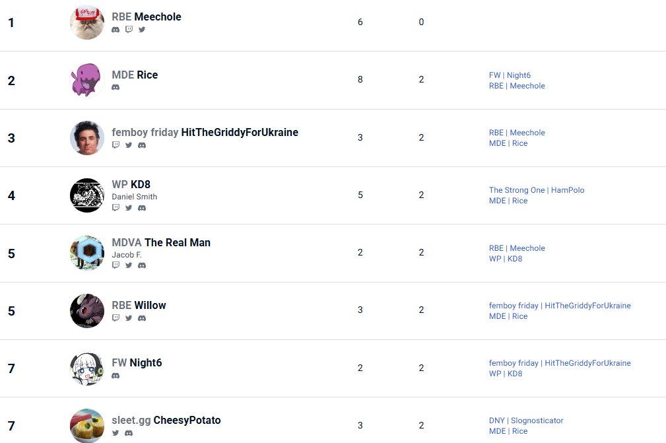Click MDE Rice's purple creature avatar

pyautogui.click(x=87, y=80)
